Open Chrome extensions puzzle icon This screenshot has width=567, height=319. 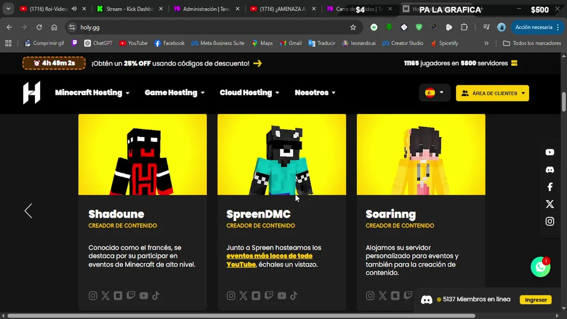(x=464, y=27)
